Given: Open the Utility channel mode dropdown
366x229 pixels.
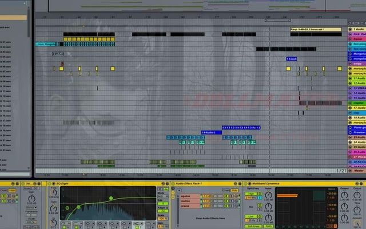Looking at the screenshot, I should click(31, 207).
